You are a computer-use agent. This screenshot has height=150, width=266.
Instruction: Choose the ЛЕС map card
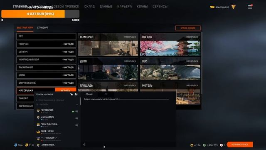(170, 69)
